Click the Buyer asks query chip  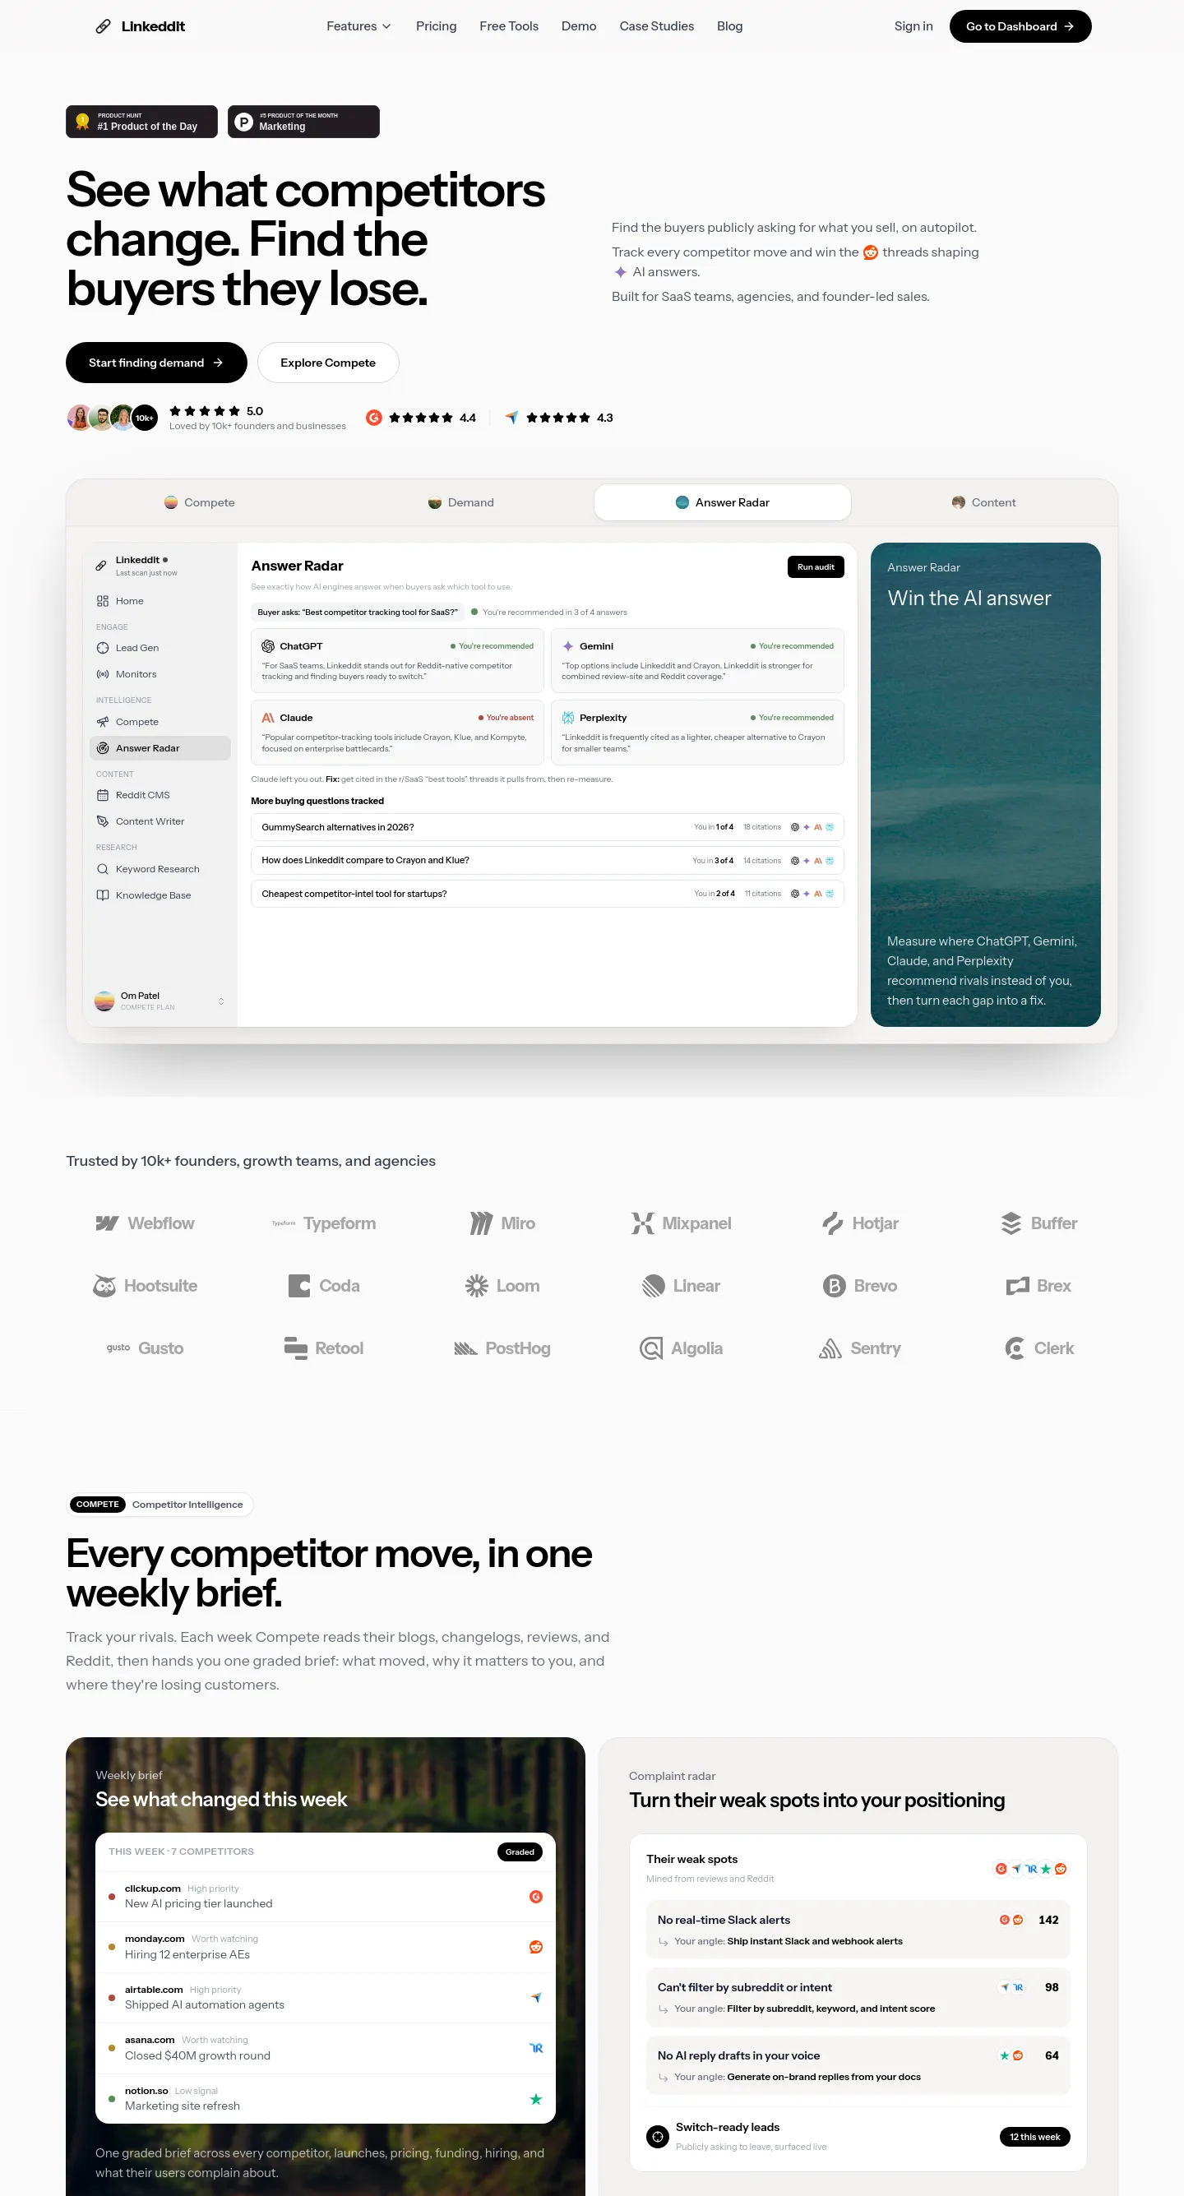pos(357,612)
